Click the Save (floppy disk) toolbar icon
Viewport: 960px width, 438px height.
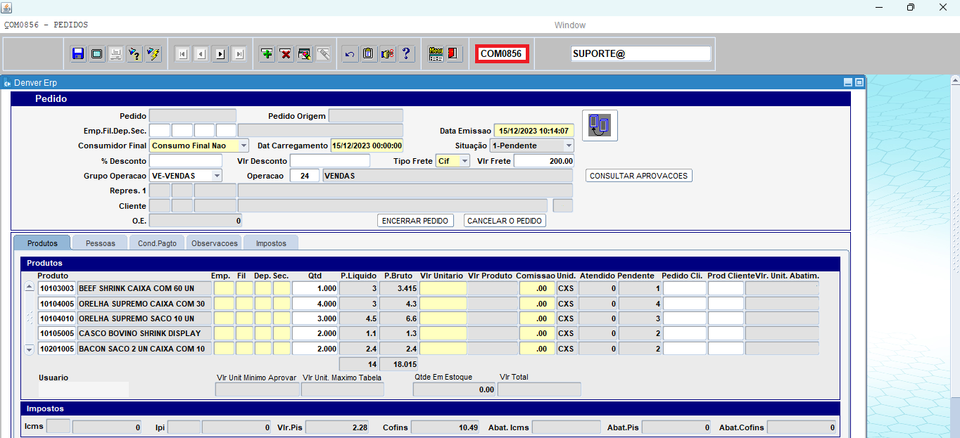click(78, 54)
